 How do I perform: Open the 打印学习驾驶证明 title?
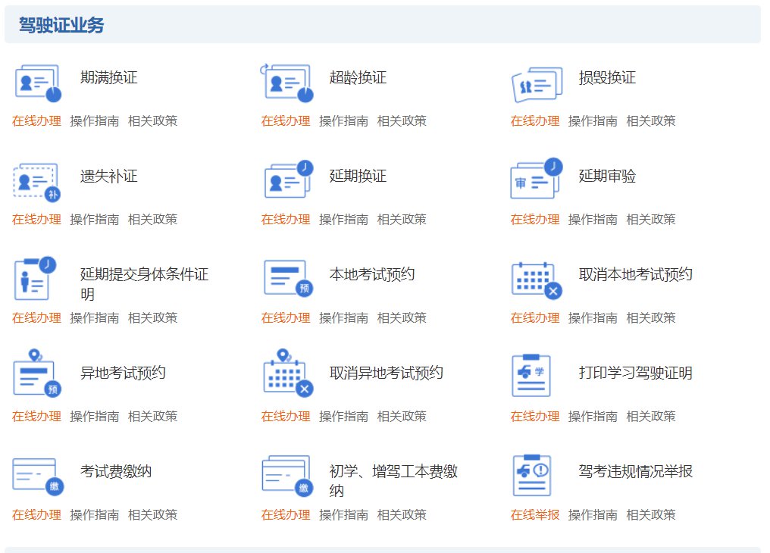[x=636, y=373]
